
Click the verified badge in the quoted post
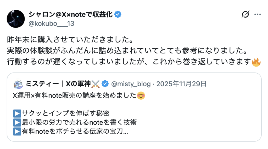(105, 84)
